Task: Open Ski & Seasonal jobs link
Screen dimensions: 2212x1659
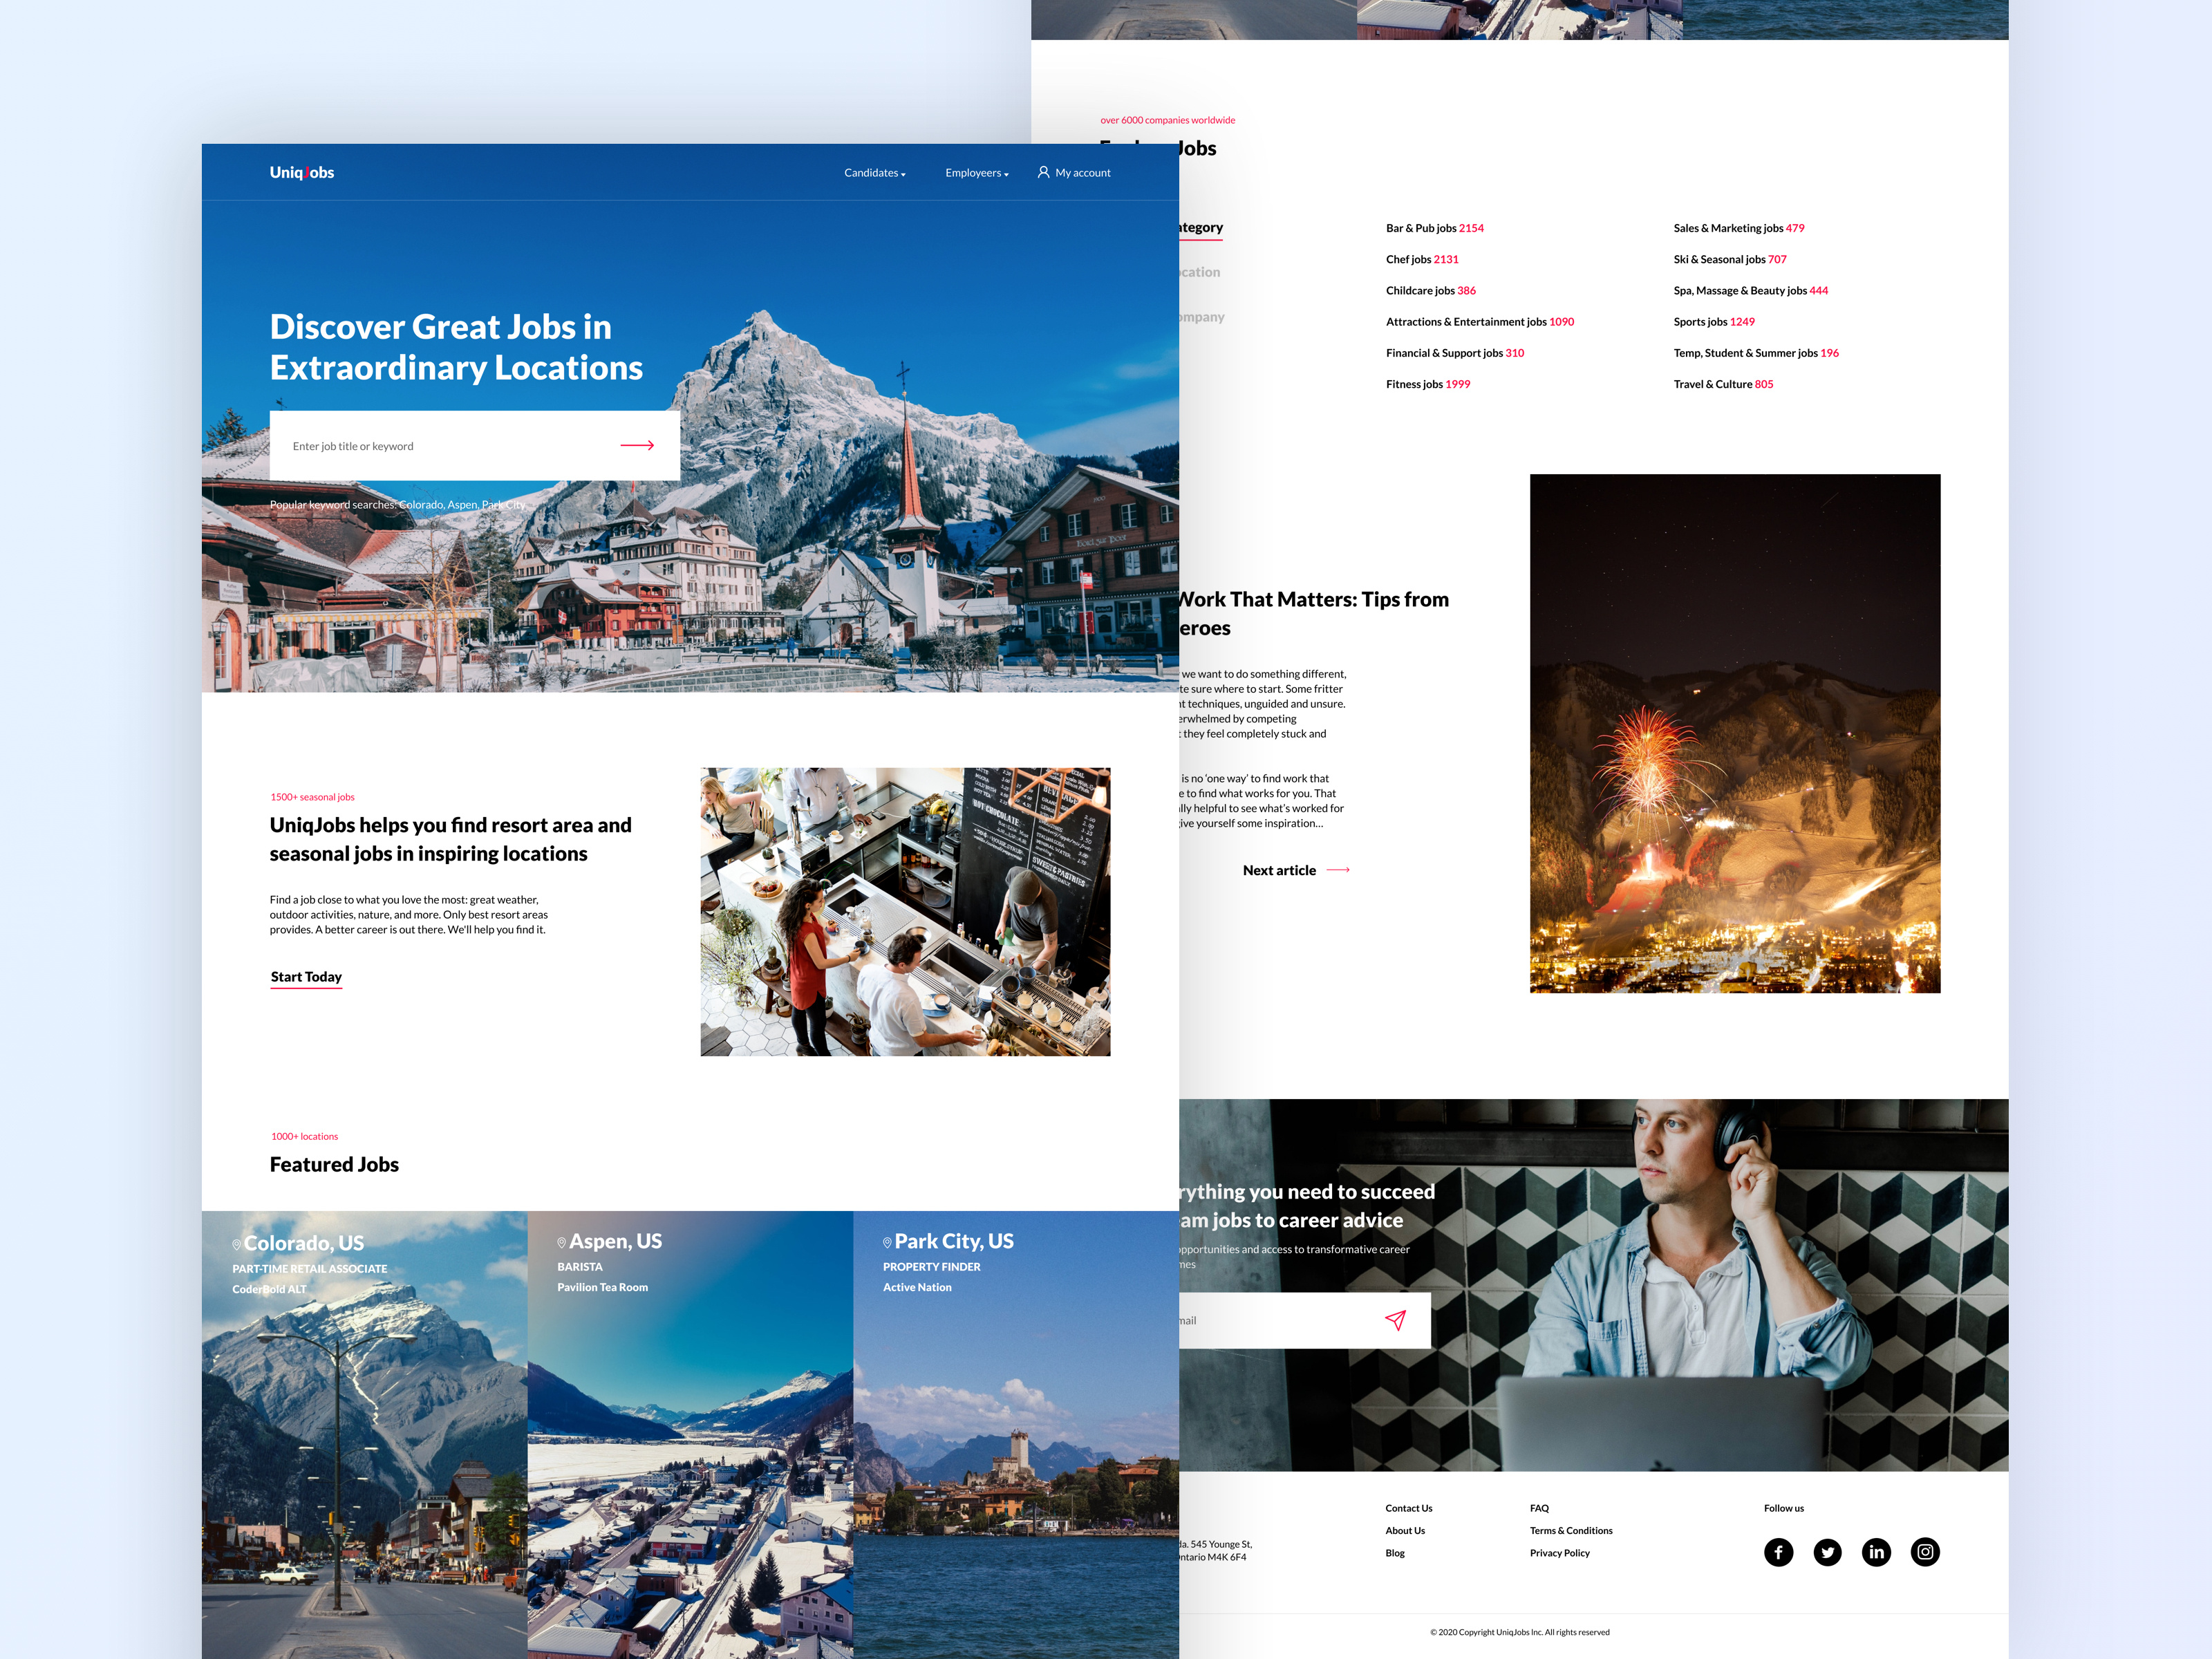Action: tap(1729, 259)
